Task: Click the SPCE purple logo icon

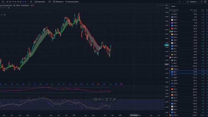Action: [172, 23]
